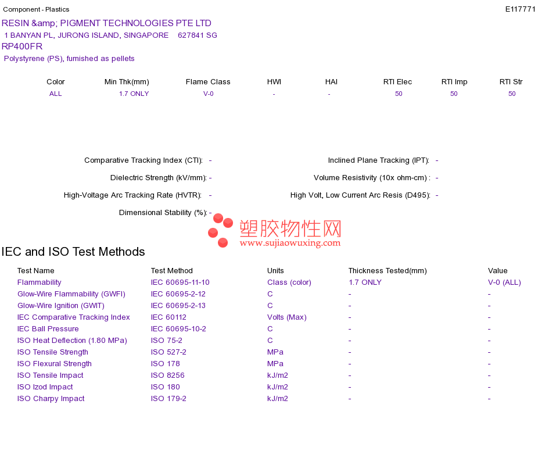Open ISO Flexural Strength test link

coord(54,364)
